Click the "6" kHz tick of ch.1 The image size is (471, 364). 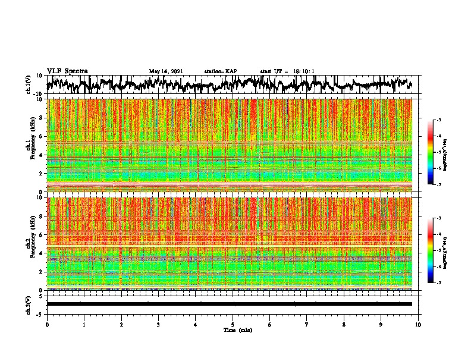tap(41, 136)
